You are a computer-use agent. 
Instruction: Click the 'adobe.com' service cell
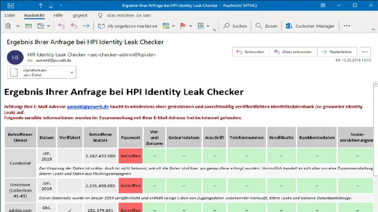click(20, 208)
